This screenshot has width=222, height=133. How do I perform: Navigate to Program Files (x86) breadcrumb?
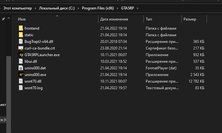click(x=98, y=8)
